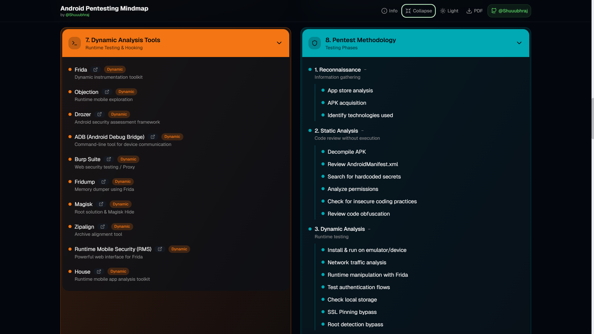
Task: Select the House tool entry
Action: [x=82, y=272]
